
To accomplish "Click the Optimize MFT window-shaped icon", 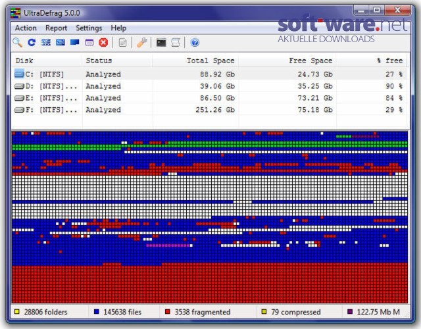I will coord(89,42).
